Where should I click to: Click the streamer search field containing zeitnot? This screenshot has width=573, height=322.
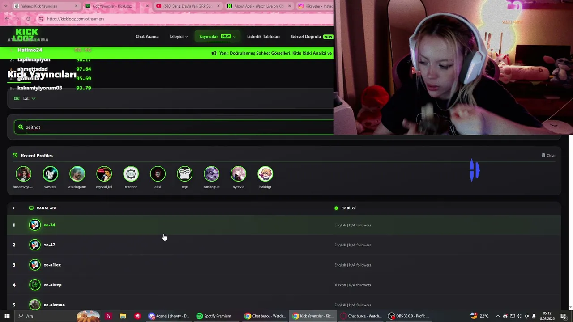(174, 127)
